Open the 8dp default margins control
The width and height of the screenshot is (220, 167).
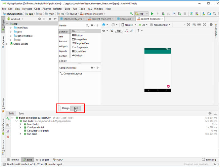pyautogui.click(x=118, y=31)
